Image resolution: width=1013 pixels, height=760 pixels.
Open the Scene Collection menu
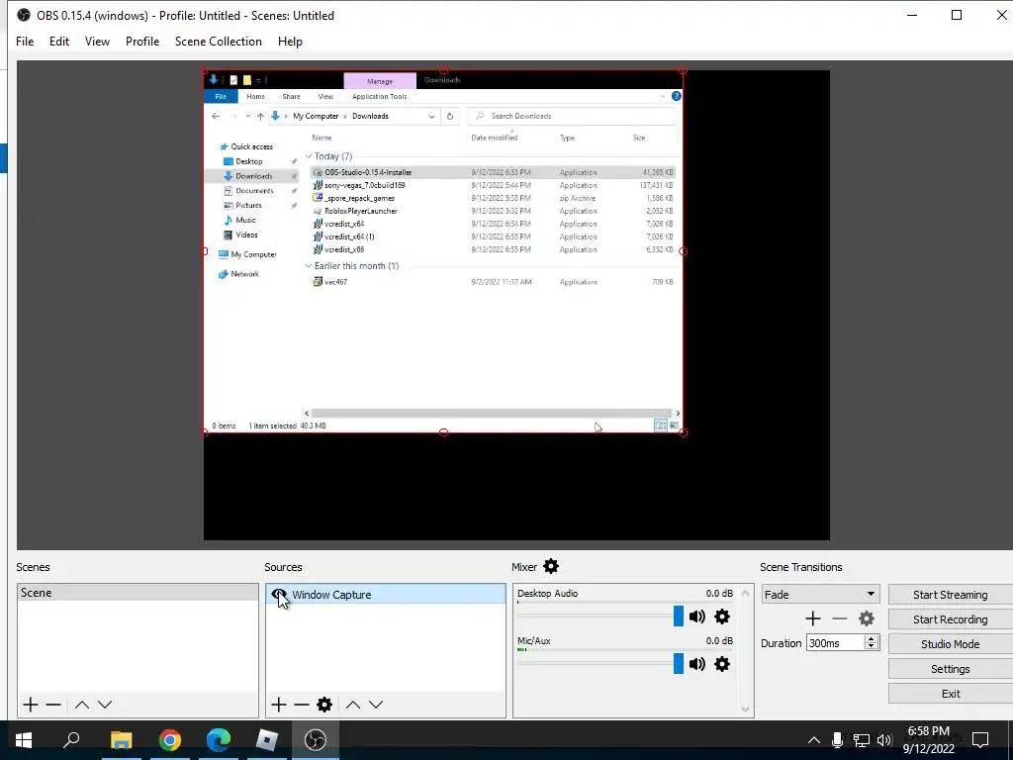(x=219, y=42)
